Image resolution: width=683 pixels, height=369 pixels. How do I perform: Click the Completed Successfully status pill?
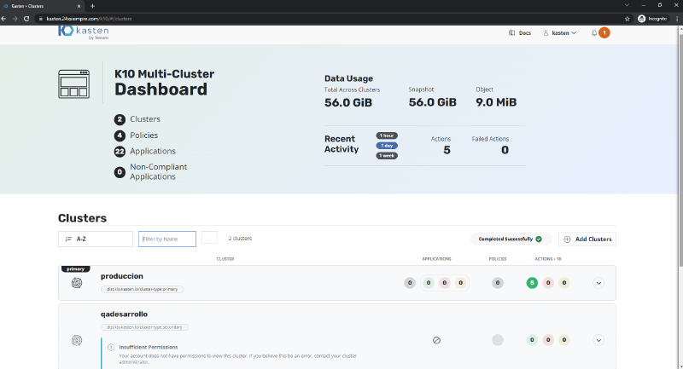tap(511, 239)
